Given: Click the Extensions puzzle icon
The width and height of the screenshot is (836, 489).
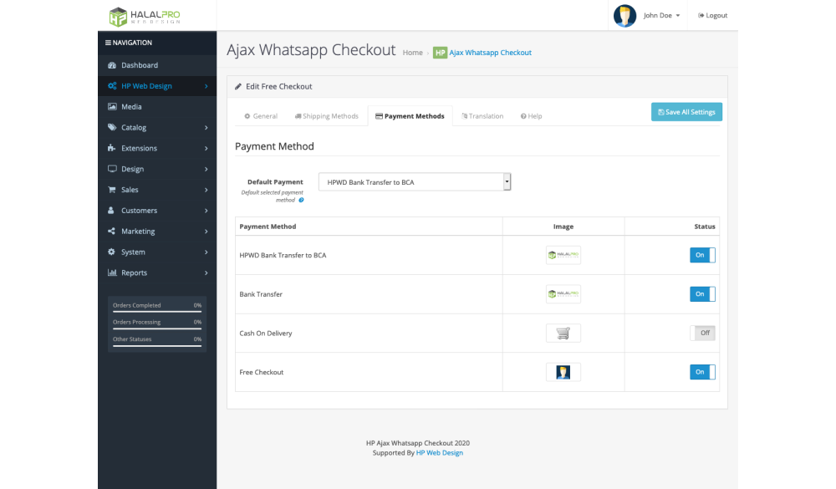Looking at the screenshot, I should [x=112, y=149].
